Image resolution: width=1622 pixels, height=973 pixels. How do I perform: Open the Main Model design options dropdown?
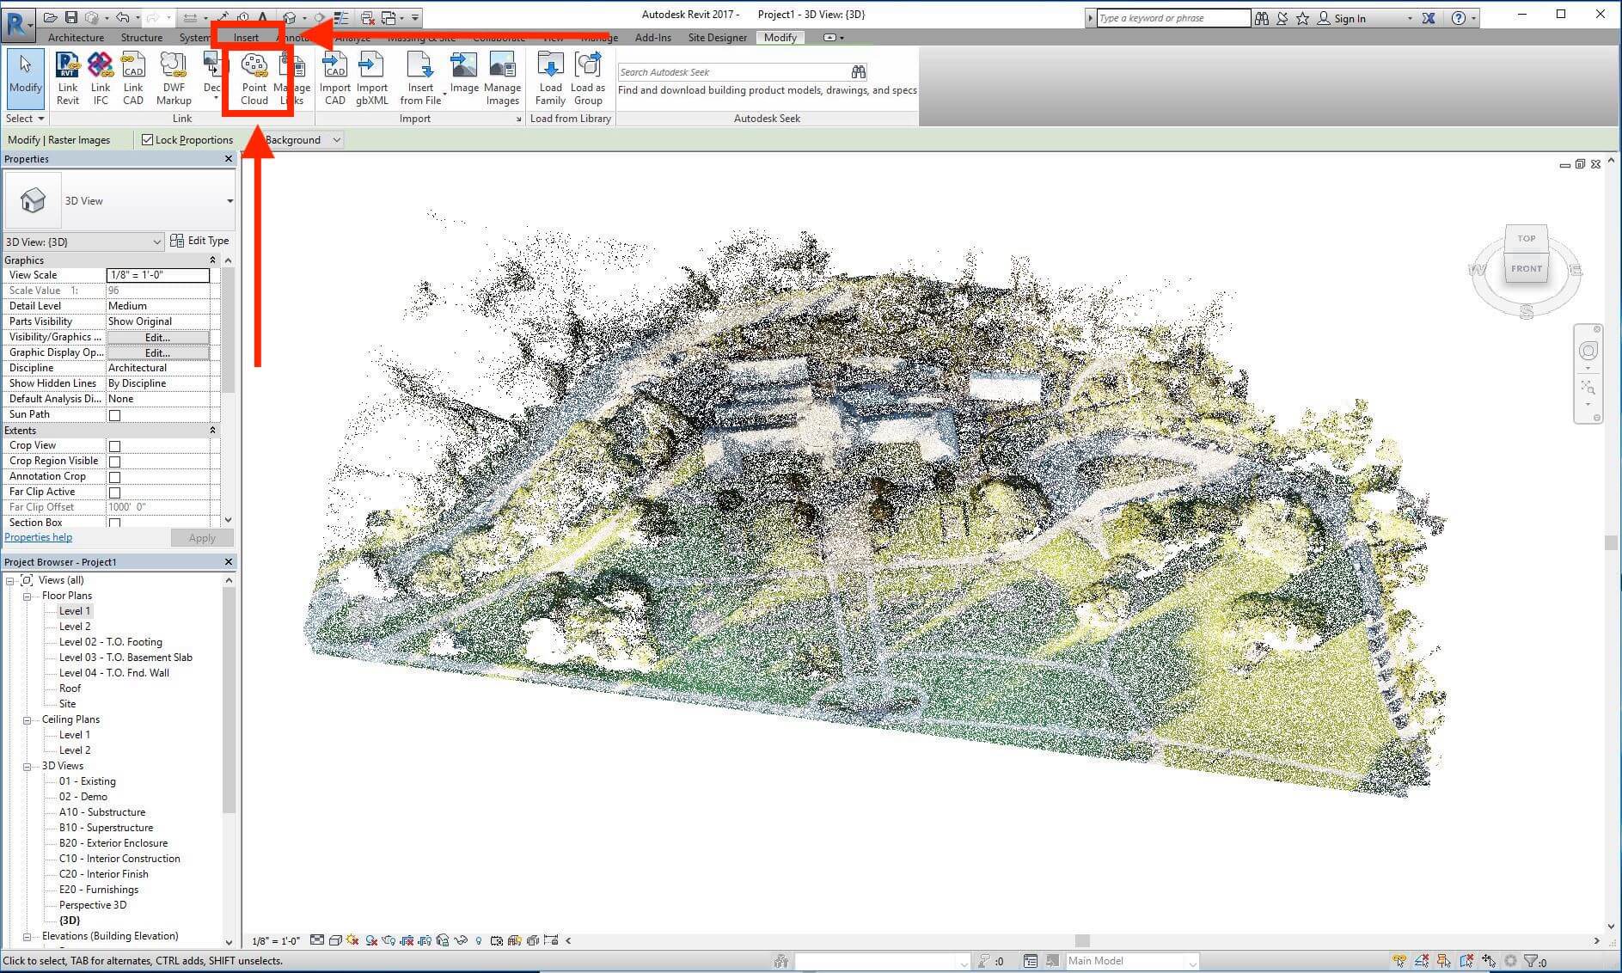[x=1132, y=961]
